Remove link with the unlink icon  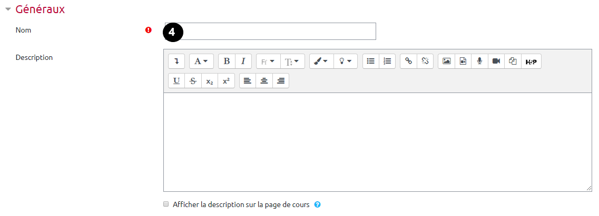click(425, 61)
